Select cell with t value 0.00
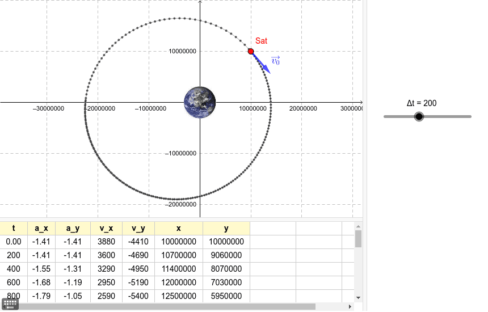The image size is (488, 312). (x=14, y=242)
